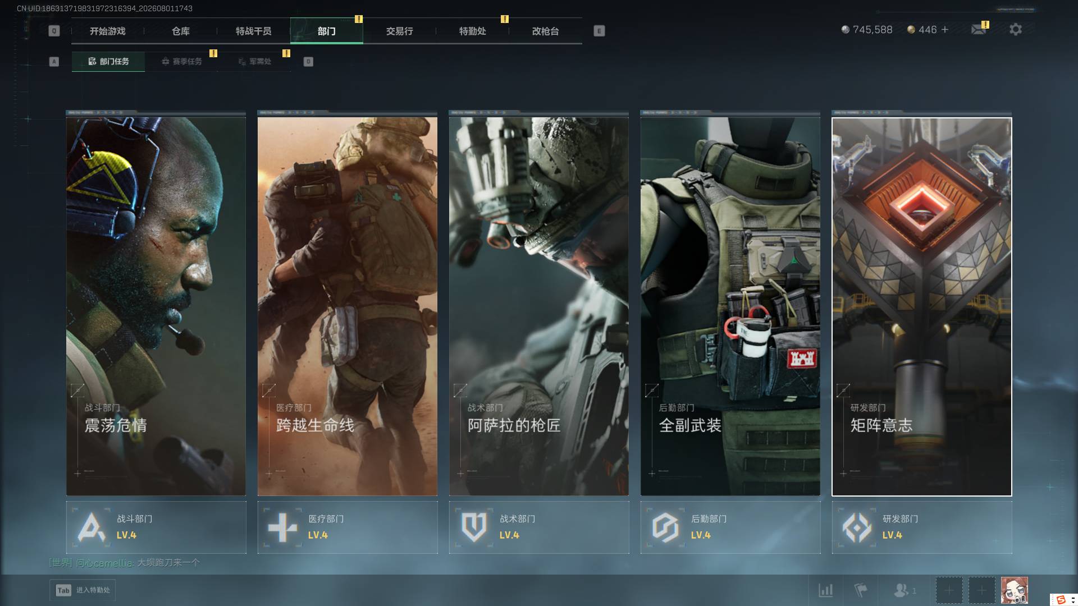Click the 研发部门 diamond emblem icon
The image size is (1078, 606).
click(857, 527)
